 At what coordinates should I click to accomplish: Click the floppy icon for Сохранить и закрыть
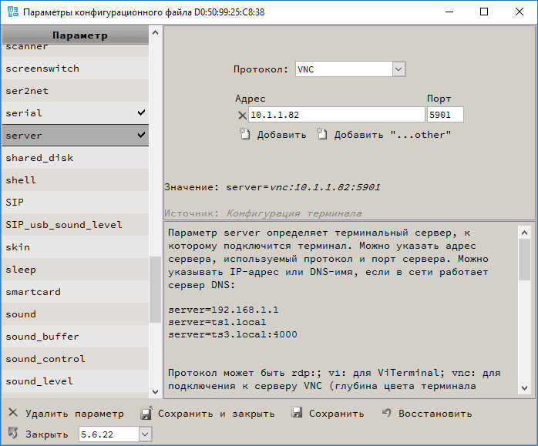pyautogui.click(x=146, y=414)
